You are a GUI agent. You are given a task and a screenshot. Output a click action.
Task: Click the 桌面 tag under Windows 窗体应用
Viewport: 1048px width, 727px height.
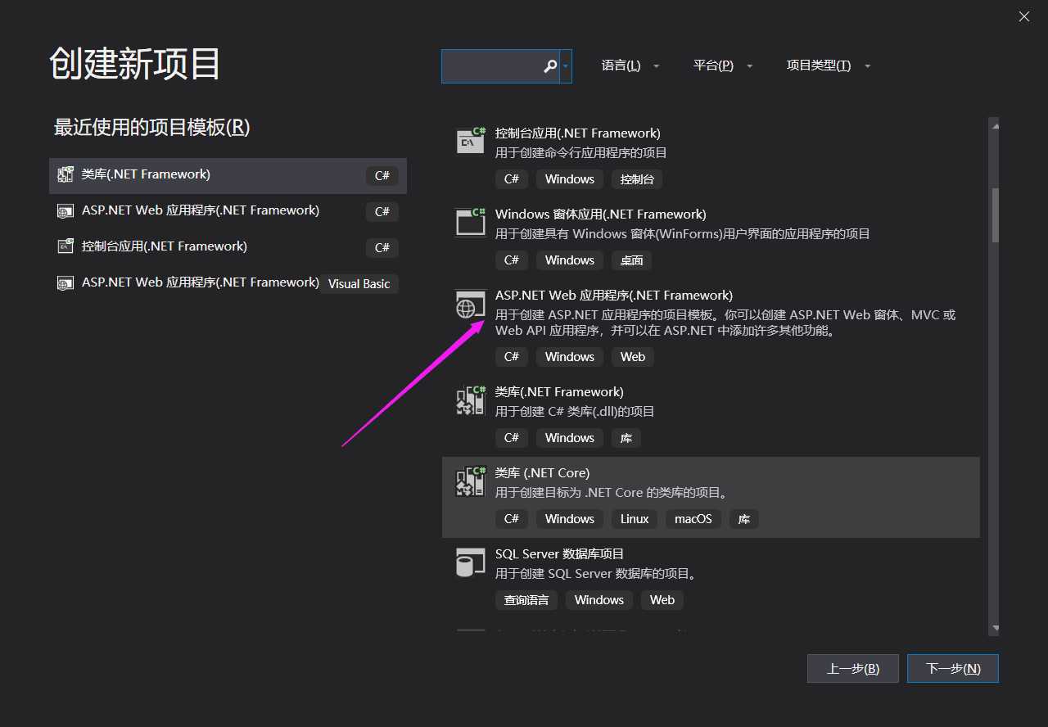(631, 260)
